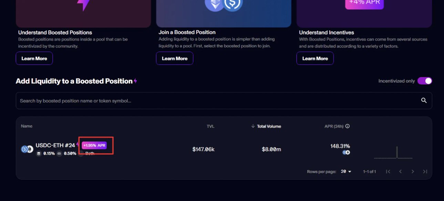The height and width of the screenshot is (201, 444).
Task: Click the APR (24h) column header
Action: (334, 126)
